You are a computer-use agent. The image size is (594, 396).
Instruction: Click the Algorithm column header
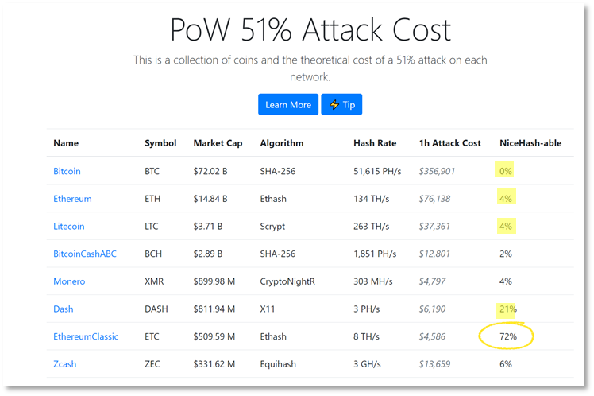(x=282, y=143)
